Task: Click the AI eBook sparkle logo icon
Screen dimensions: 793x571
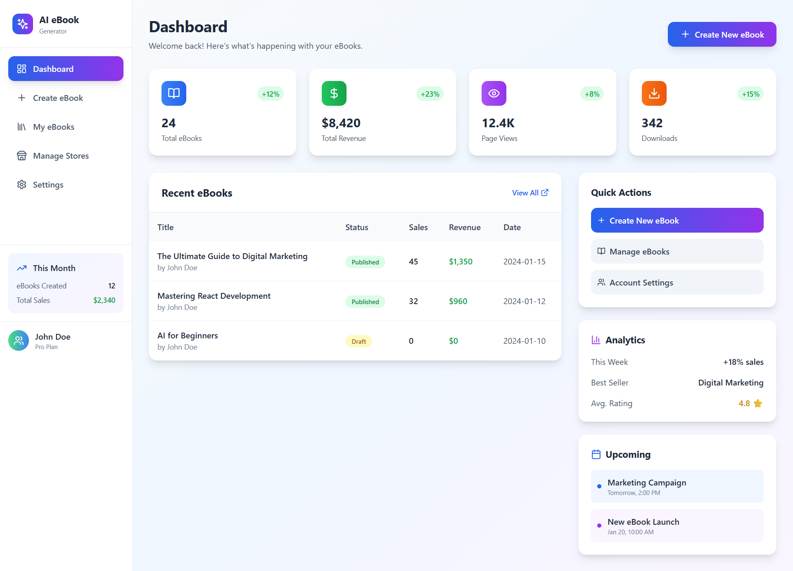Action: point(23,24)
